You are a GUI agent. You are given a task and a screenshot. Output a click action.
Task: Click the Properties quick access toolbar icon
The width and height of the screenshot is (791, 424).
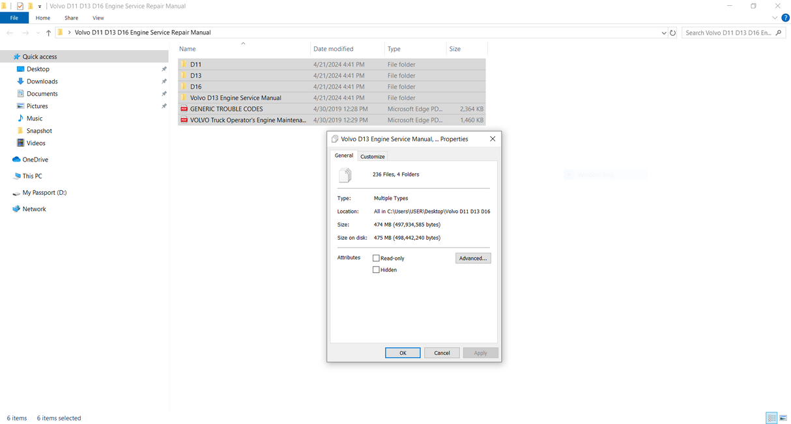tap(20, 6)
